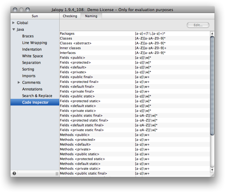Click the window resize corner grip
Image resolution: width=225 pixels, height=192 pixels.
click(x=212, y=175)
